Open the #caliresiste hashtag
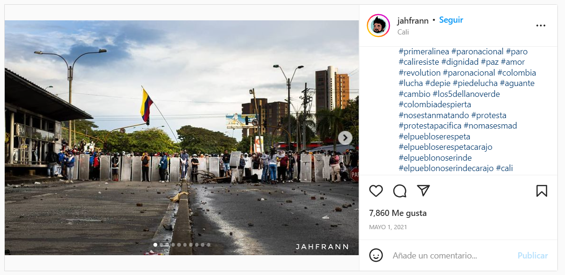Image resolution: width=565 pixels, height=275 pixels. point(419,62)
